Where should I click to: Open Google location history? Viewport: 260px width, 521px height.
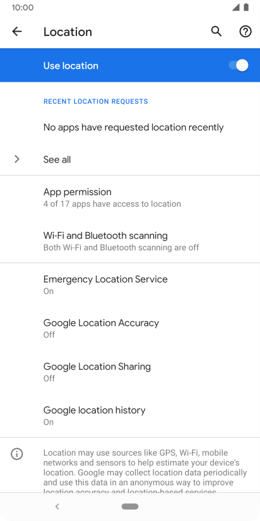[x=130, y=415]
